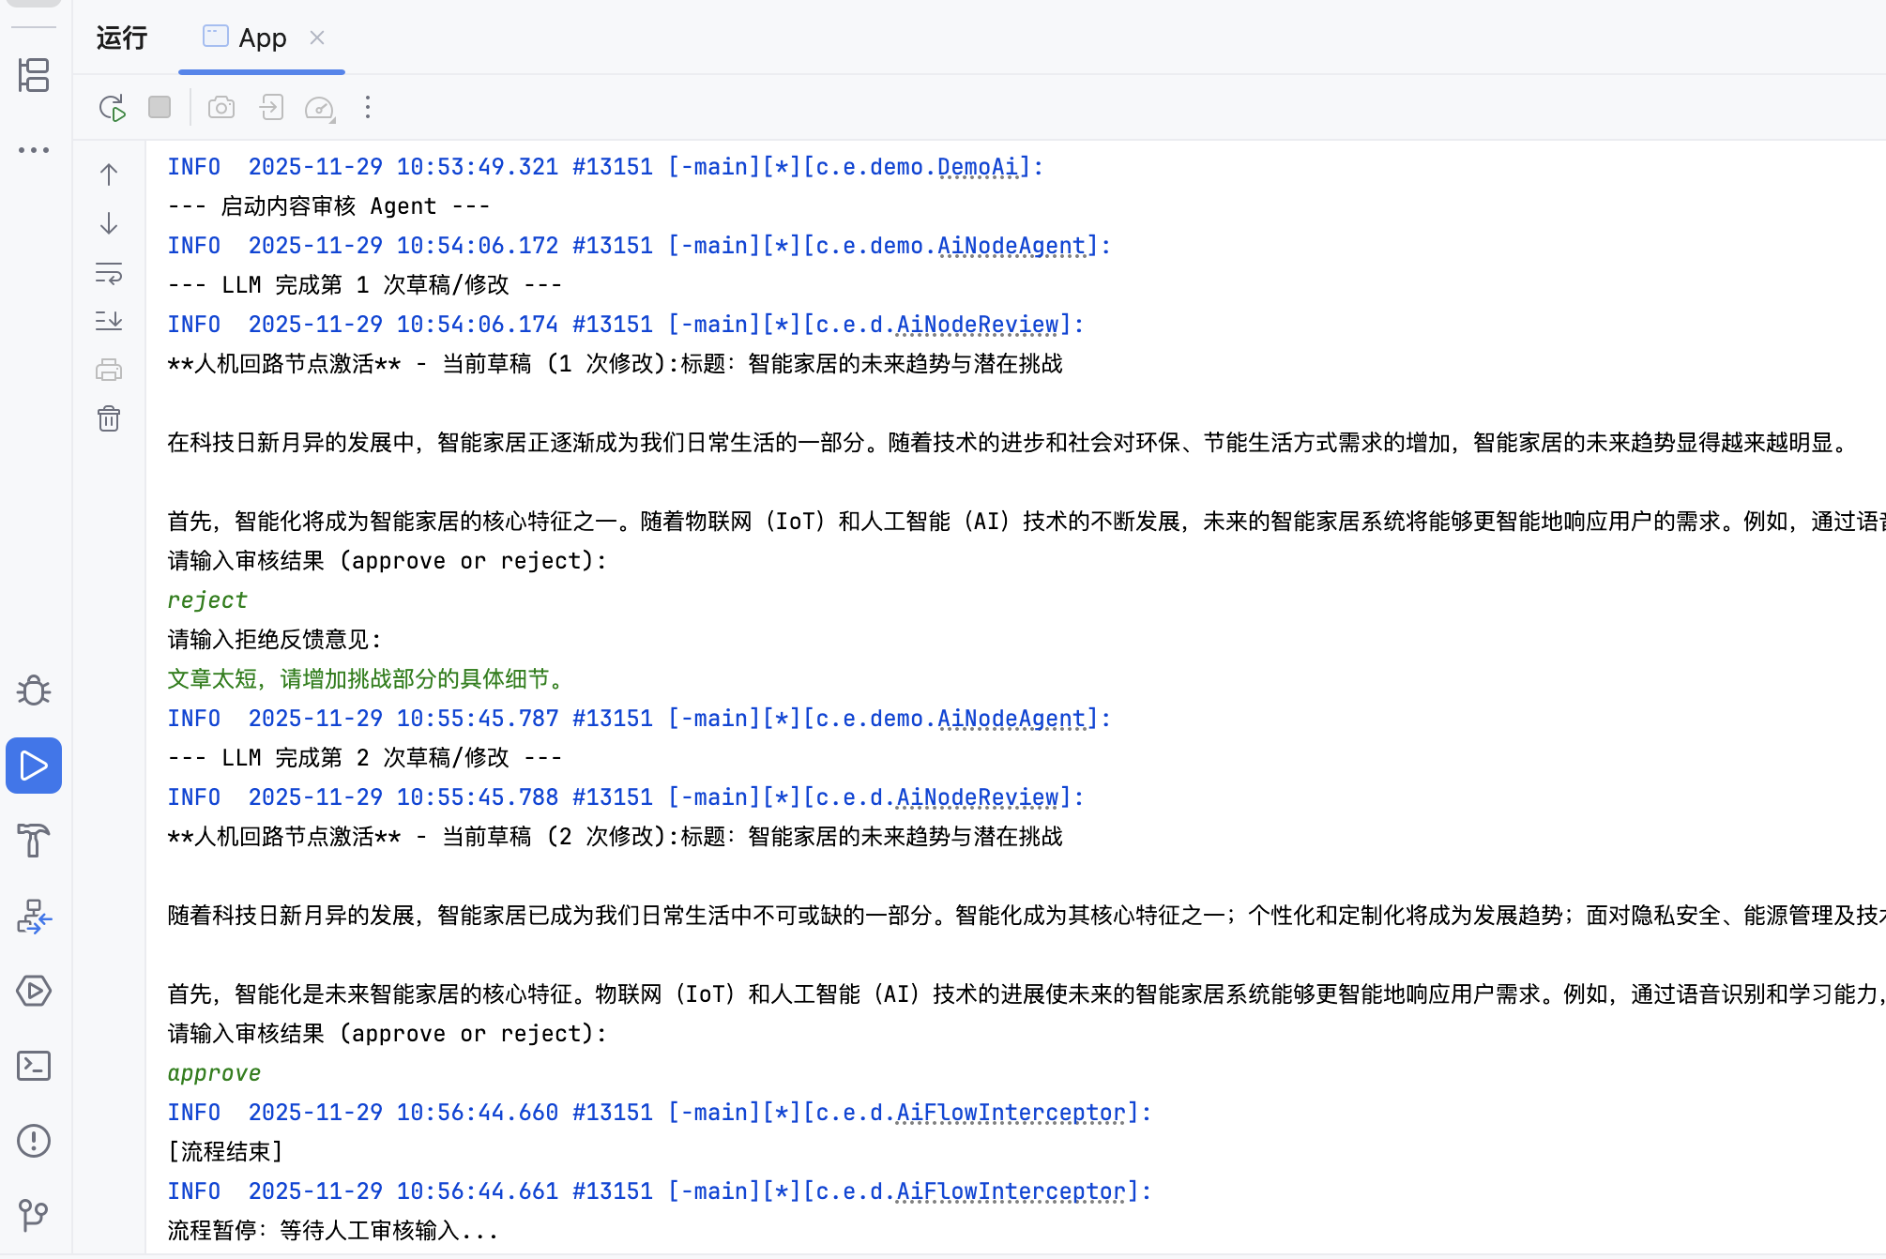
Task: Open the Build hammer tool window
Action: click(x=34, y=841)
